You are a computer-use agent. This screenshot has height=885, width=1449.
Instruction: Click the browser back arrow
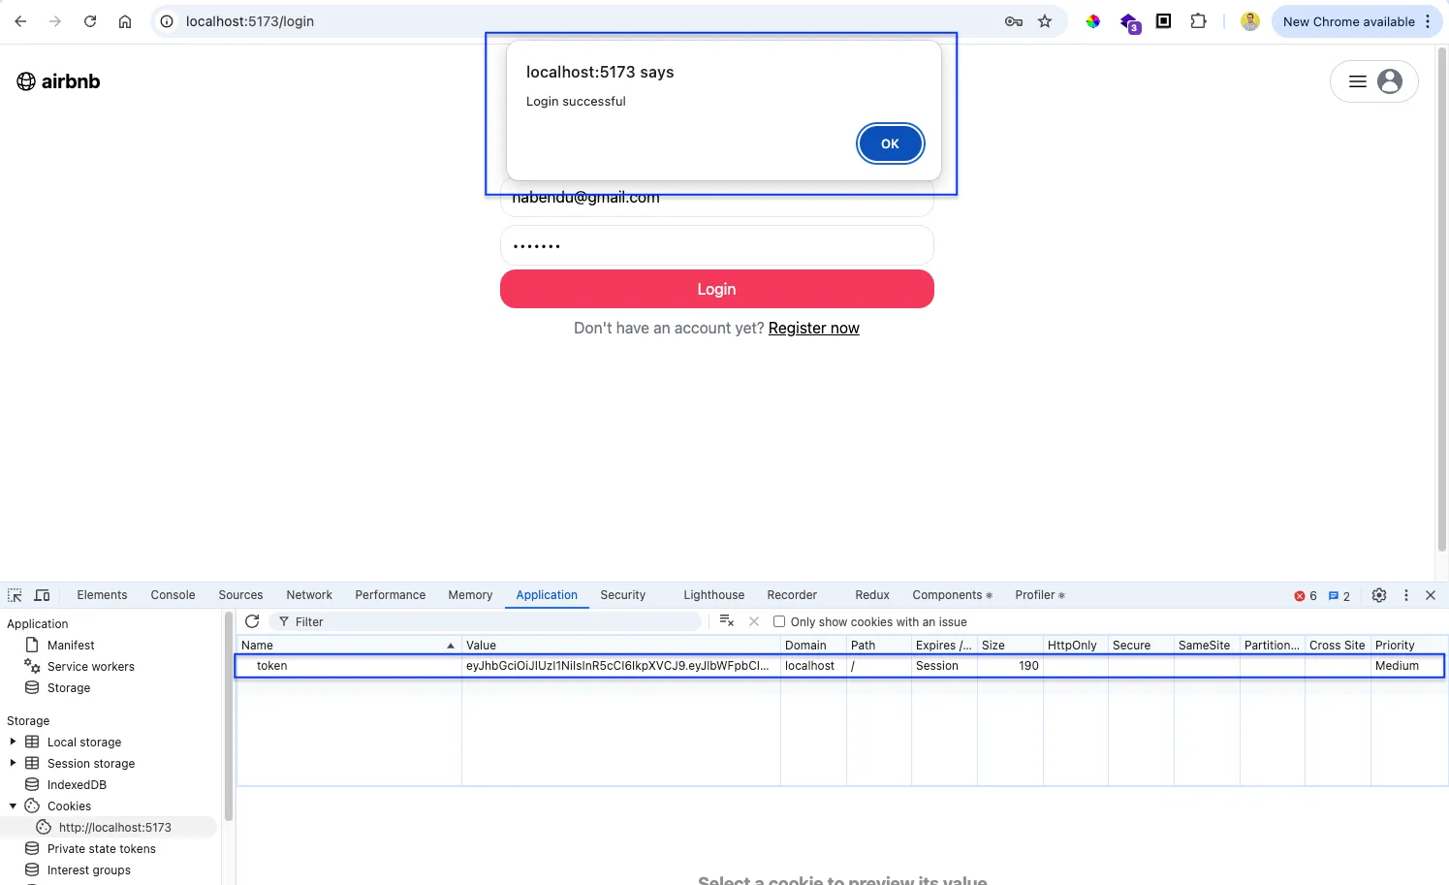(x=20, y=21)
